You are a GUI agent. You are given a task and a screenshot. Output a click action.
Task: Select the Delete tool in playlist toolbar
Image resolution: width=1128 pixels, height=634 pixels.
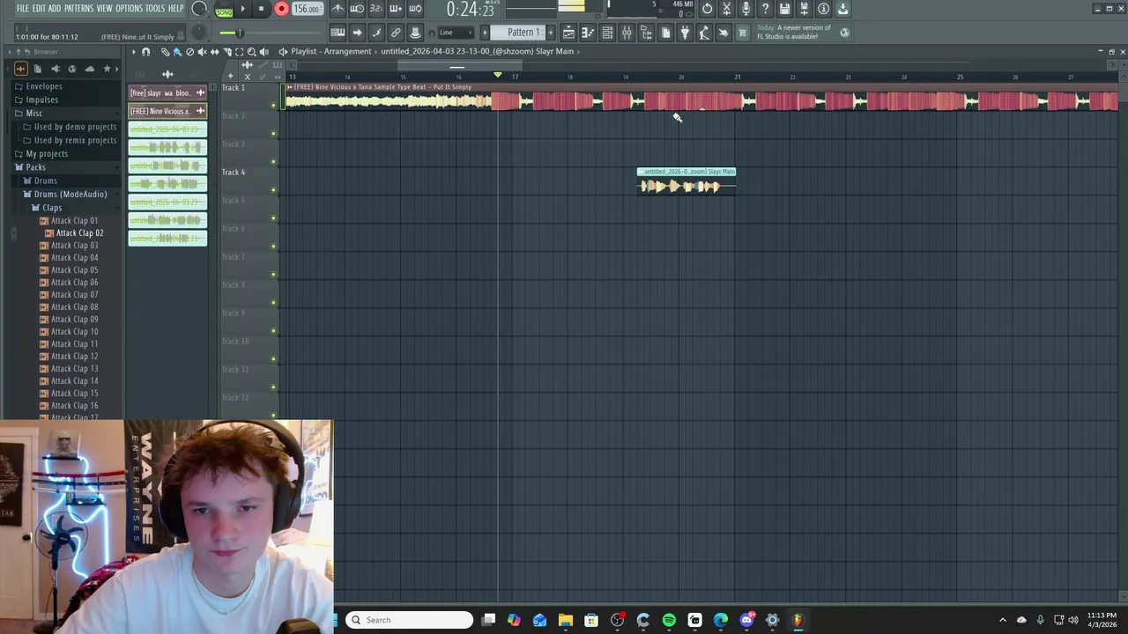coord(189,52)
